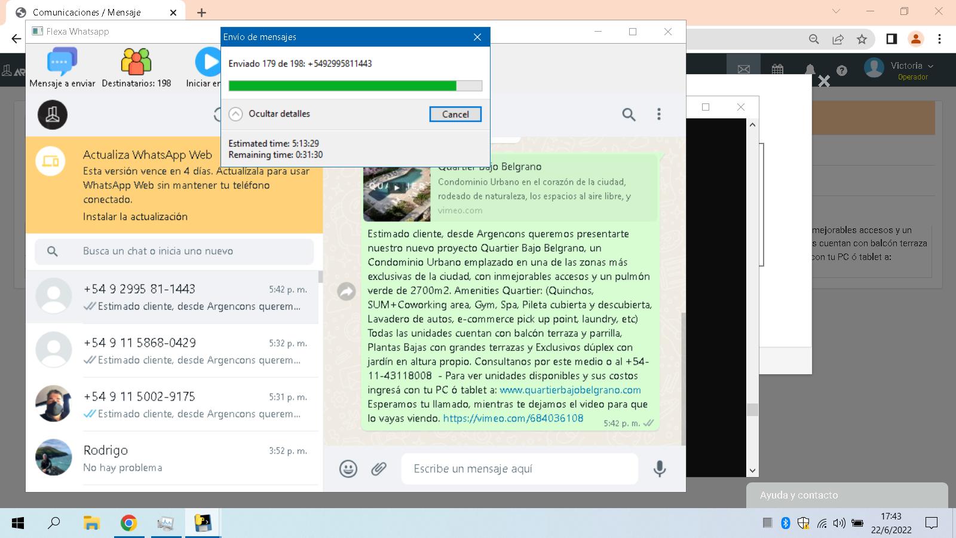This screenshot has height=538, width=956.
Task: Open the help question mark icon
Action: (842, 71)
